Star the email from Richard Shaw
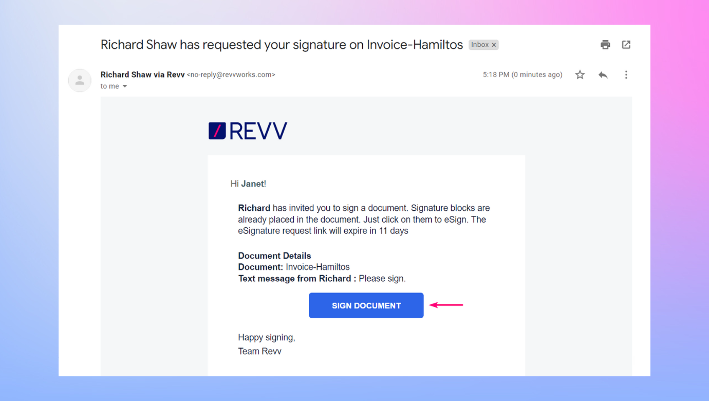Screen dimensions: 709x401 (x=580, y=75)
